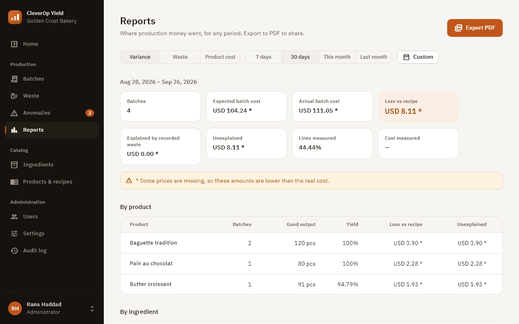This screenshot has width=519, height=324.
Task: Click the Yield column header
Action: [x=352, y=224]
